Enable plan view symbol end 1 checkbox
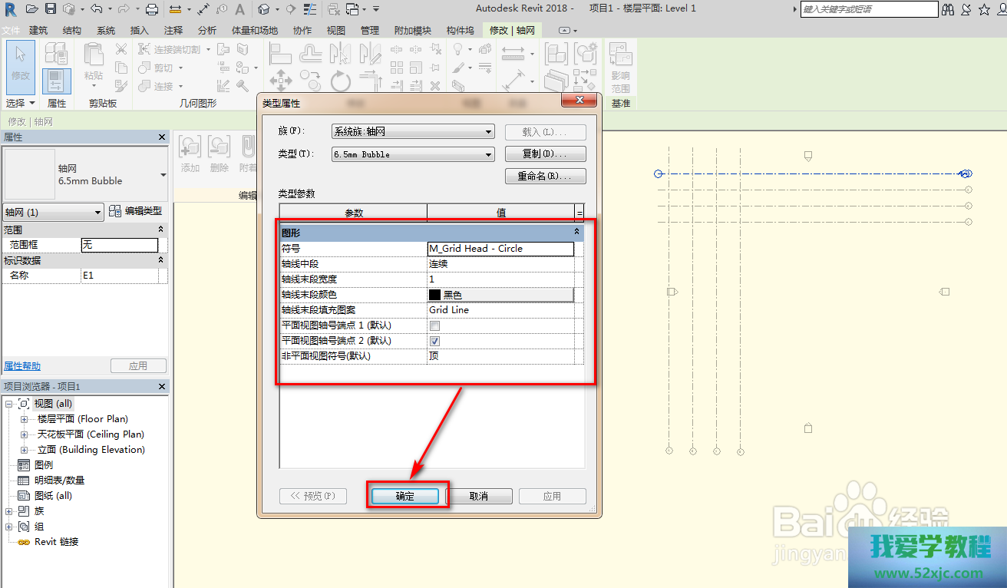This screenshot has height=588, width=1007. click(x=434, y=325)
